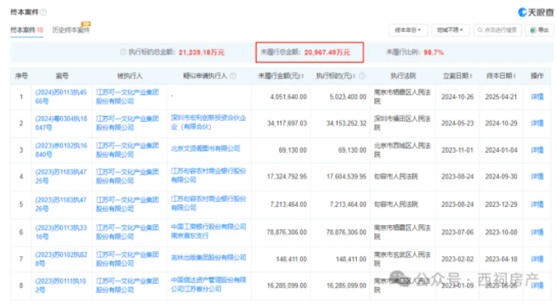This screenshot has height=307, width=557.
Task: Open case number (2023)苏1183执4726号
Action: click(x=61, y=204)
